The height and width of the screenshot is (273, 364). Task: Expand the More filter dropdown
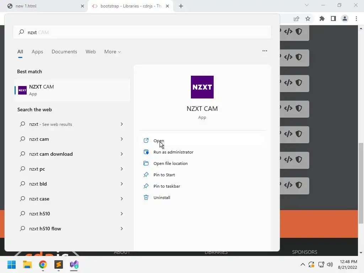(x=113, y=52)
